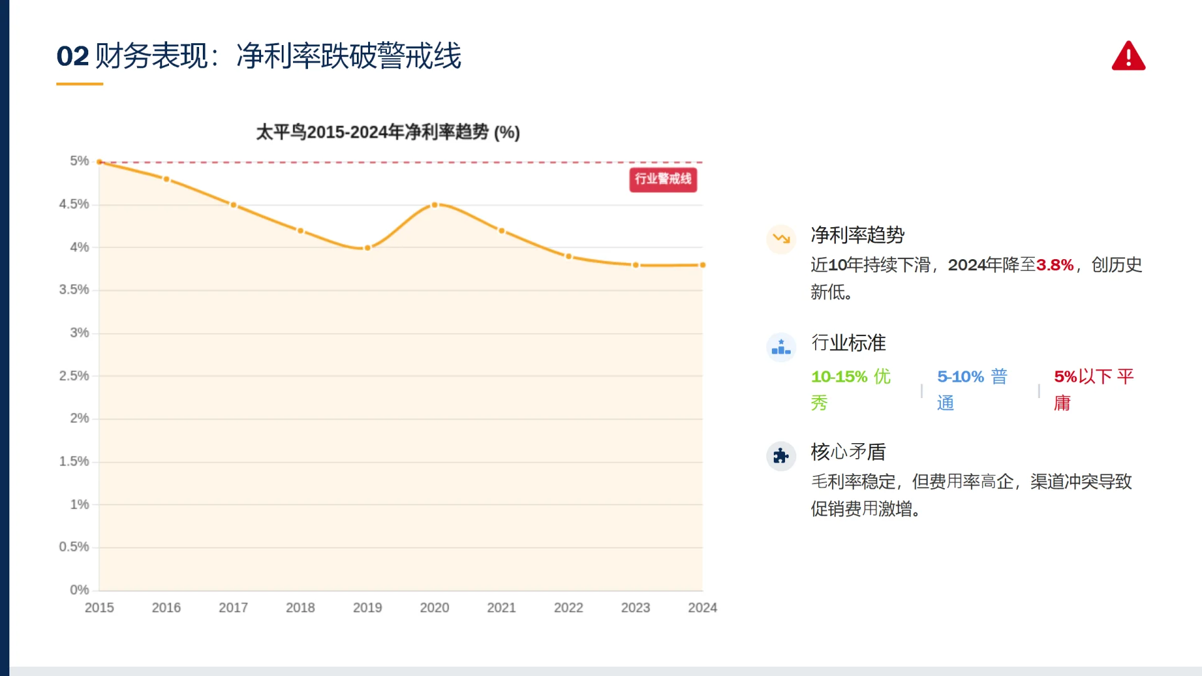1202x676 pixels.
Task: Click the 2022 x-axis label
Action: [568, 608]
